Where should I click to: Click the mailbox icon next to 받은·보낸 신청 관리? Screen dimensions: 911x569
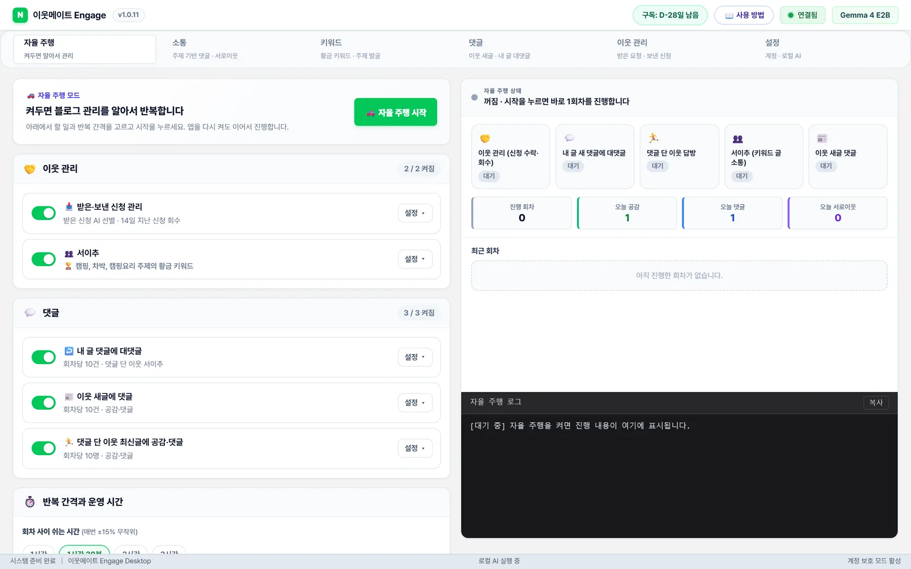click(x=69, y=207)
